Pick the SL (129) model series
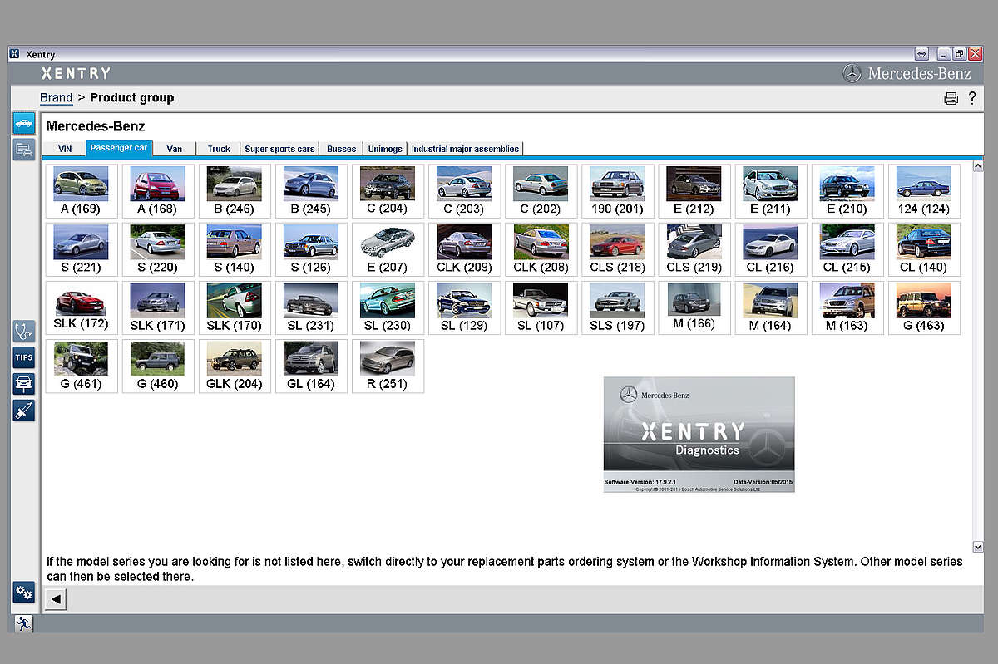998x664 pixels. point(463,307)
